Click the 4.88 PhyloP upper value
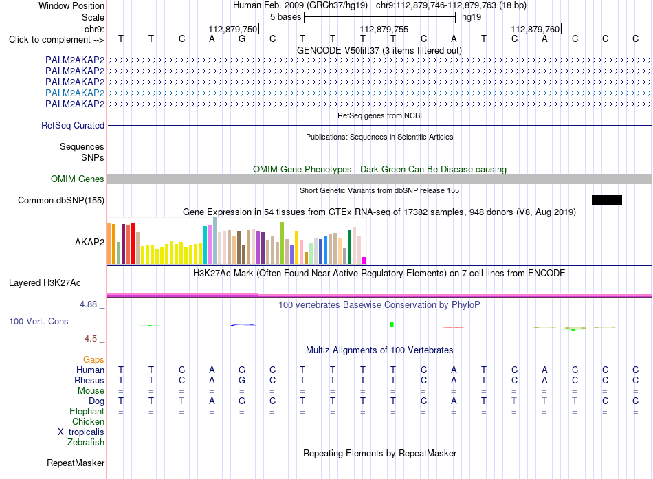The height and width of the screenshot is (479, 653). (88, 304)
